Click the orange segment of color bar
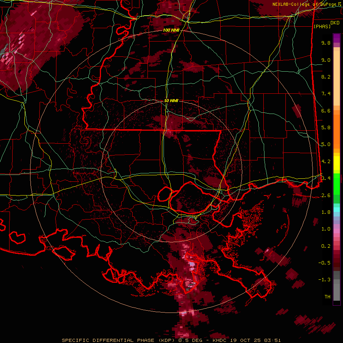Screen dimensions: 343x343 click(337, 131)
